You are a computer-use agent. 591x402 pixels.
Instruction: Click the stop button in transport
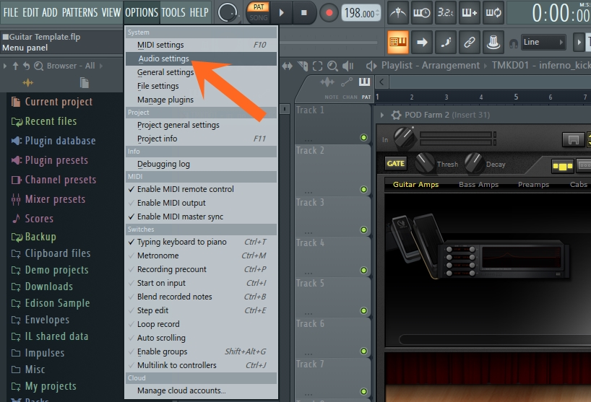303,12
